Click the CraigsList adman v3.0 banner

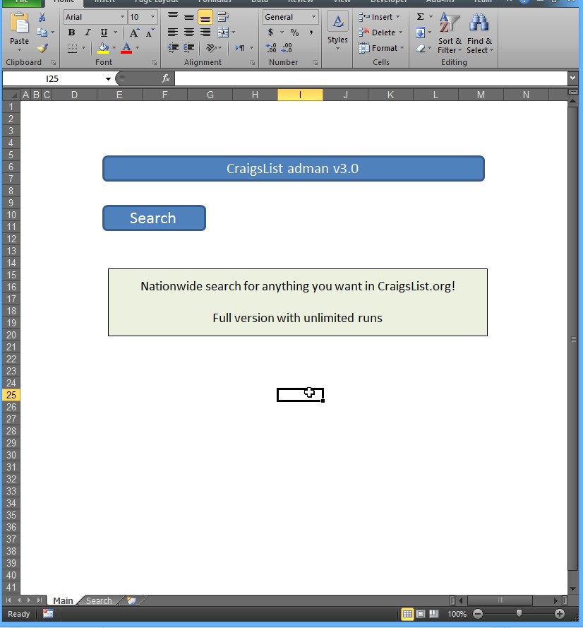294,169
